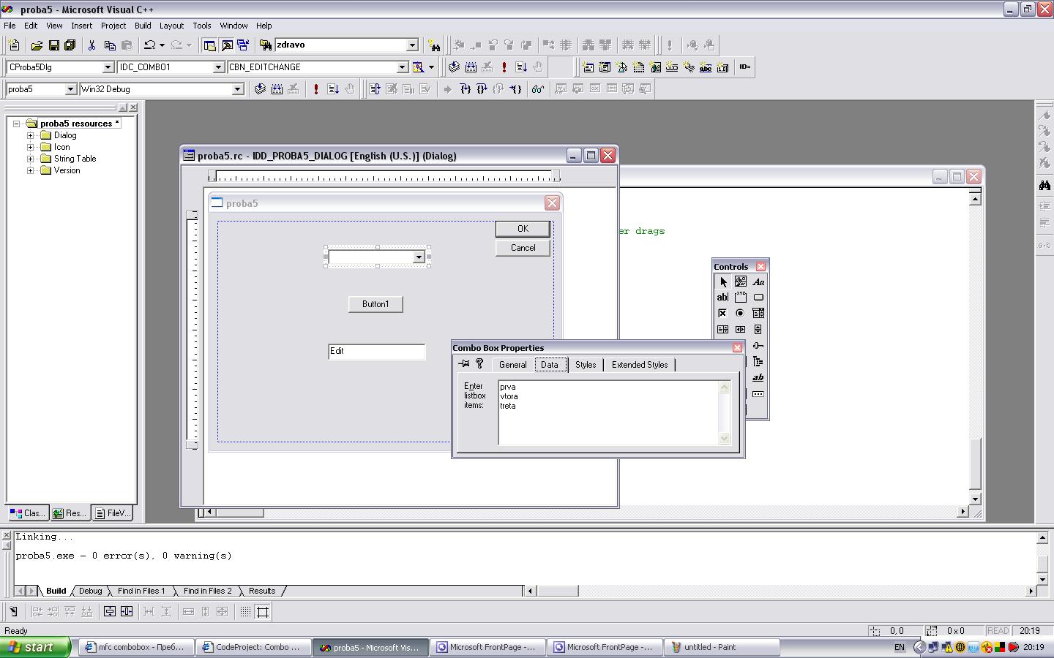This screenshot has width=1054, height=658.
Task: Click the Copy toolbar icon
Action: click(x=110, y=45)
